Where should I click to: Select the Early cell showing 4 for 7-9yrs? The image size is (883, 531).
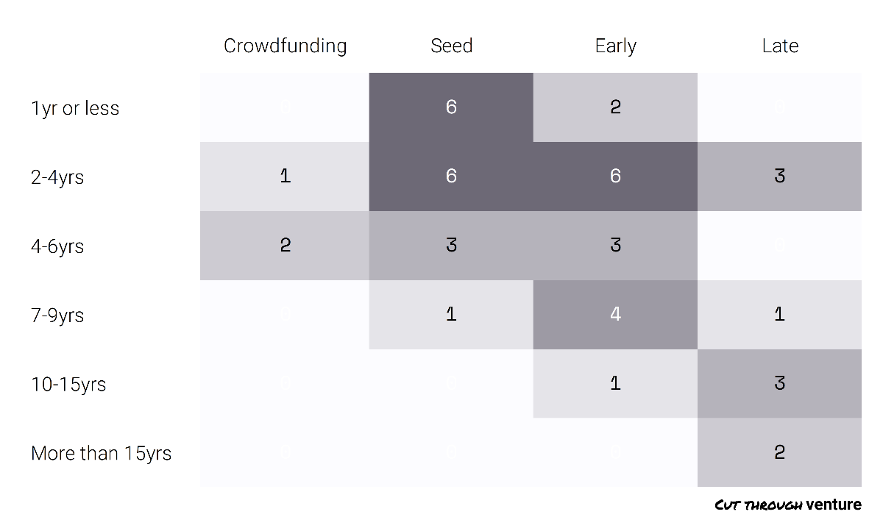coord(615,315)
